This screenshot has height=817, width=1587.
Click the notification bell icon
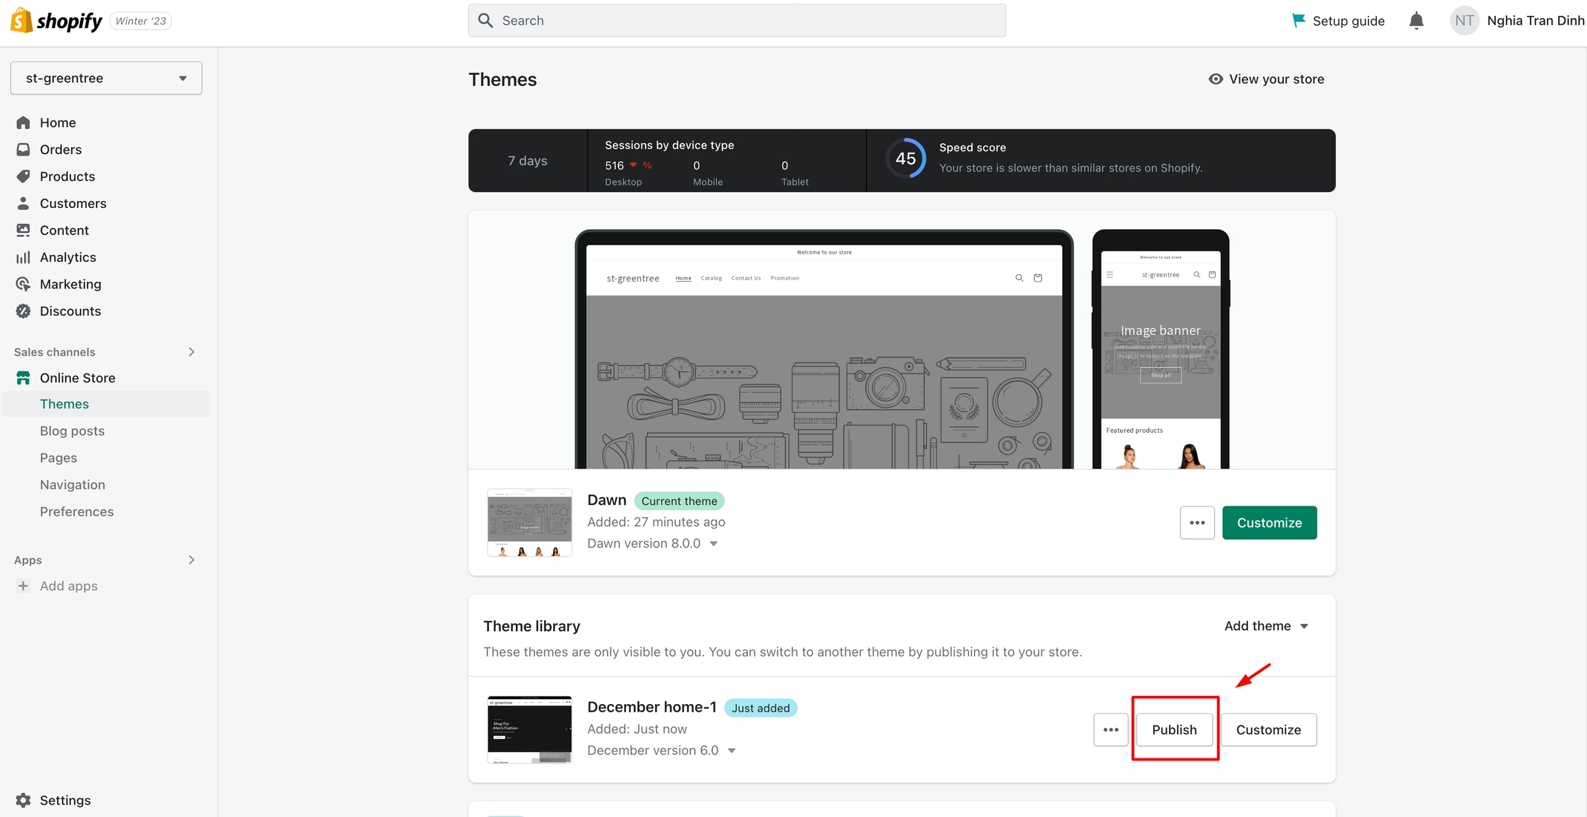1416,21
